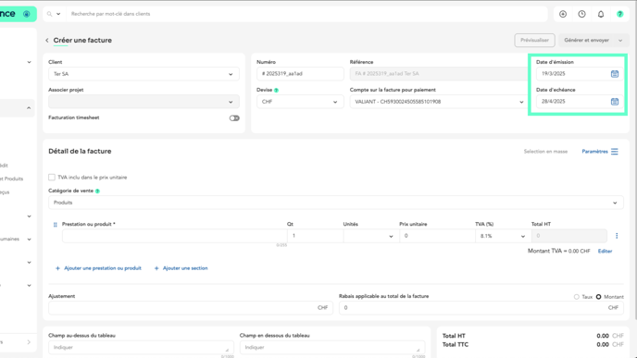Click the Editer link next to Montant TVA
637x358 pixels.
(x=605, y=252)
